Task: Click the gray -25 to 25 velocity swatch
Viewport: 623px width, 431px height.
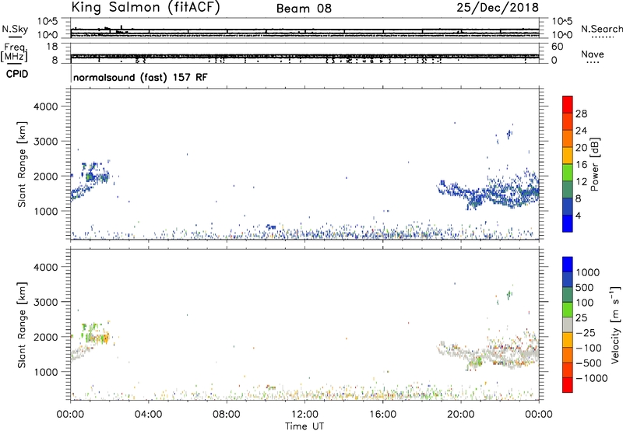Action: 568,324
